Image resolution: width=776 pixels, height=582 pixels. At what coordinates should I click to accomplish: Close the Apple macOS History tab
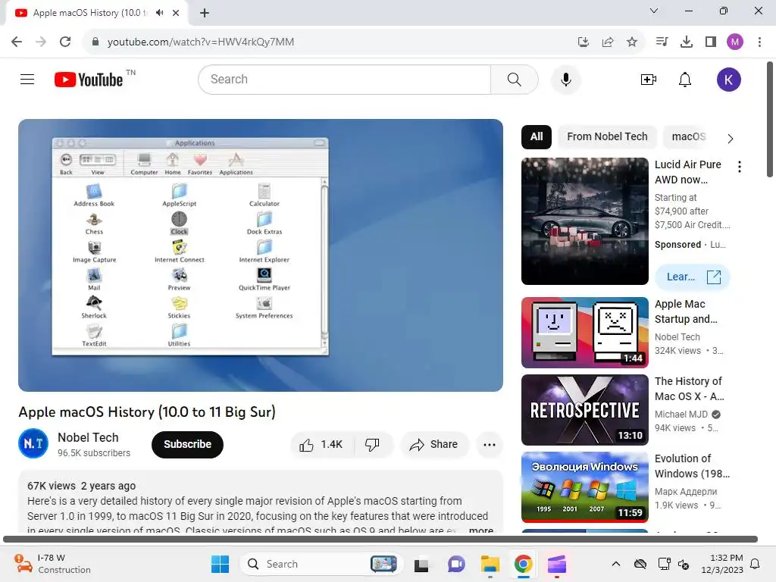[176, 13]
